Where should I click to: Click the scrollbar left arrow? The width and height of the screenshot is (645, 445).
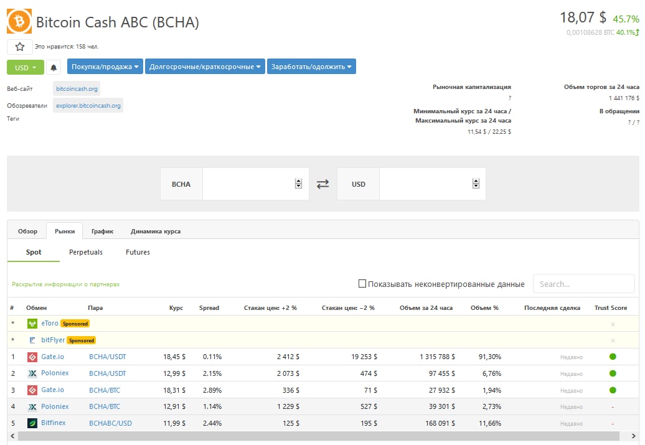pyautogui.click(x=12, y=436)
